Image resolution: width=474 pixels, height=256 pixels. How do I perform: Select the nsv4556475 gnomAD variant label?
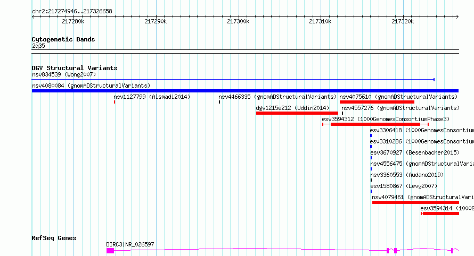[x=422, y=164]
